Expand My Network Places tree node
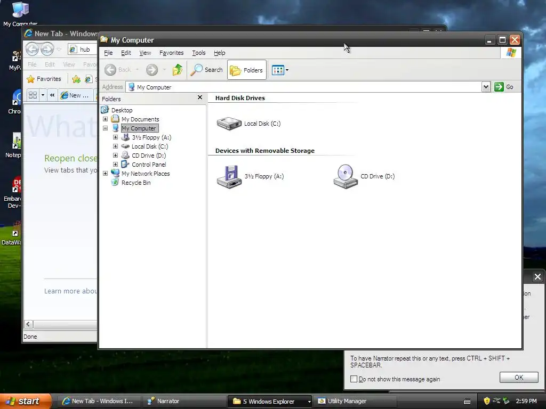This screenshot has height=409, width=546. point(105,173)
